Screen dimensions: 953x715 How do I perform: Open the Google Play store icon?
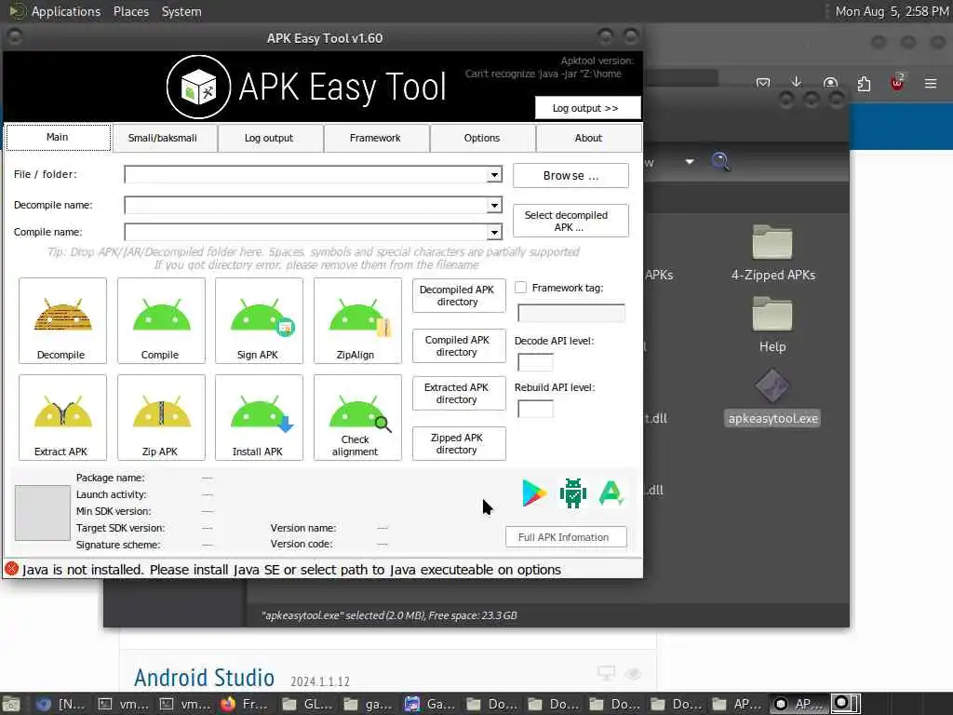tap(534, 492)
